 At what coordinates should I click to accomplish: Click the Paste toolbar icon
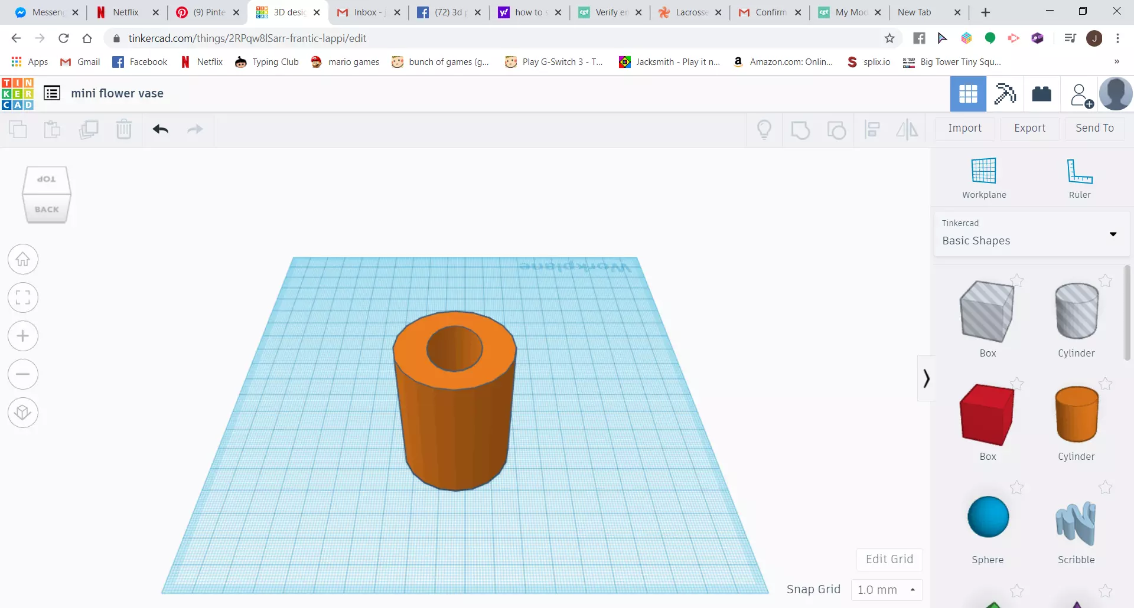click(x=53, y=129)
